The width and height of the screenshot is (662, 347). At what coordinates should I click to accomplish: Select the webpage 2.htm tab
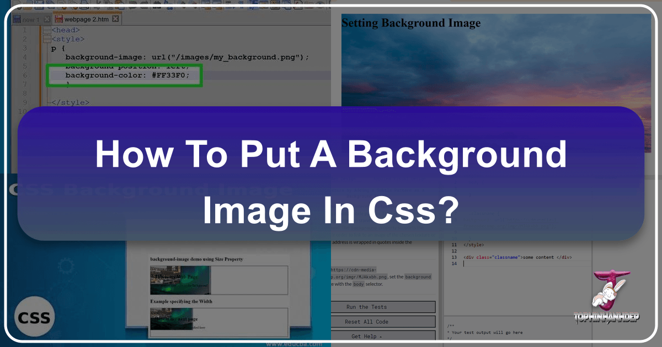[87, 19]
